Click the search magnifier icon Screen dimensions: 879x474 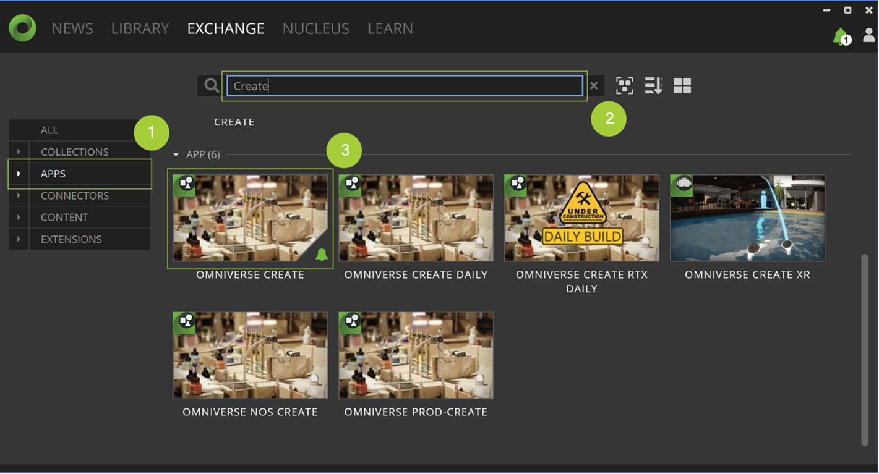[212, 85]
